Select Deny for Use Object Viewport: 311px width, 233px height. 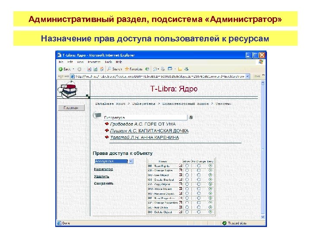point(210,175)
